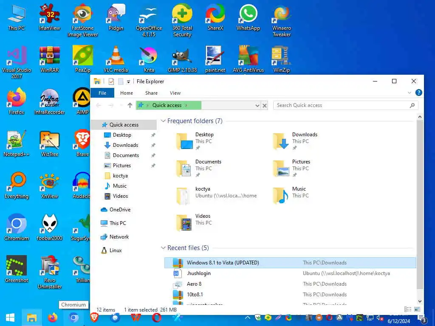Collapse the Frequent folders group
The height and width of the screenshot is (326, 435).
[x=164, y=121]
